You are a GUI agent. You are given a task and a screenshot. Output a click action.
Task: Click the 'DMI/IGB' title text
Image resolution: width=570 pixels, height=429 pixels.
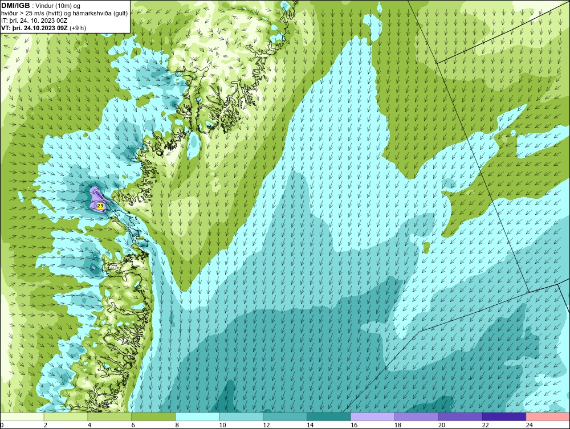click(x=15, y=6)
